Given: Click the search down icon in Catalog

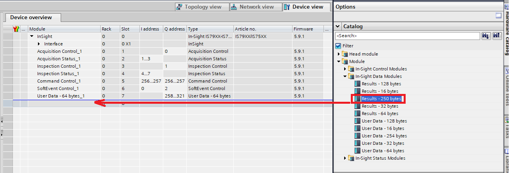Looking at the screenshot, I should coord(486,36).
